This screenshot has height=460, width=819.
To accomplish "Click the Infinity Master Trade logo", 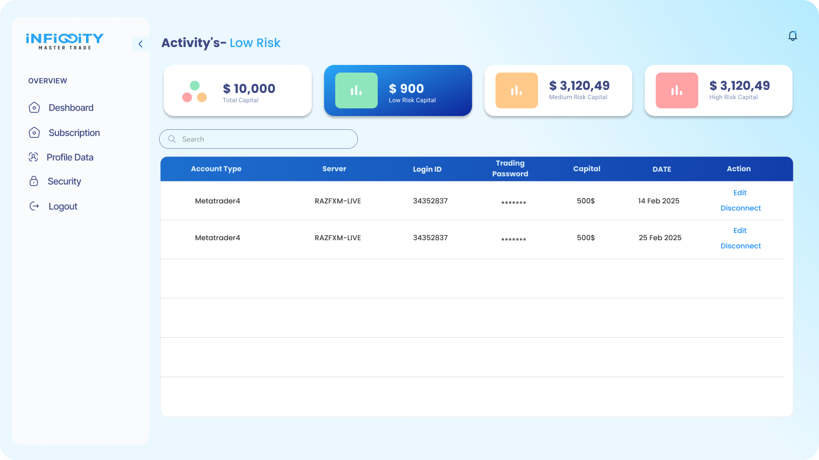I will pos(64,41).
